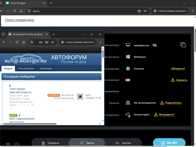
Task: Go back in the 2ip.ru window
Action: 2,11
